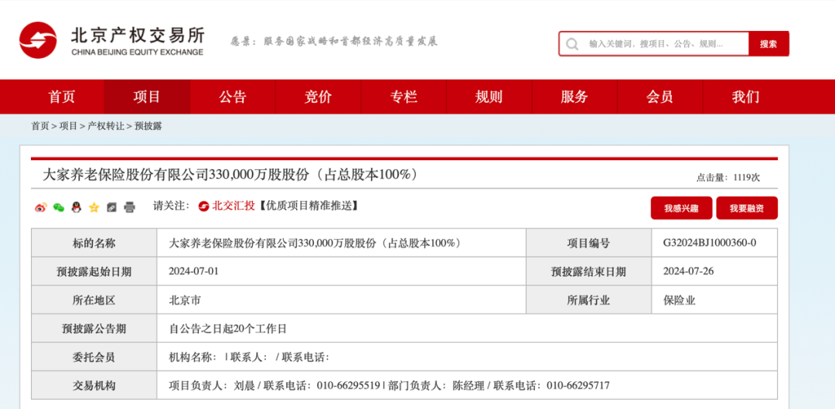Click the magnifier icon in search box
Image resolution: width=835 pixels, height=409 pixels.
click(572, 44)
